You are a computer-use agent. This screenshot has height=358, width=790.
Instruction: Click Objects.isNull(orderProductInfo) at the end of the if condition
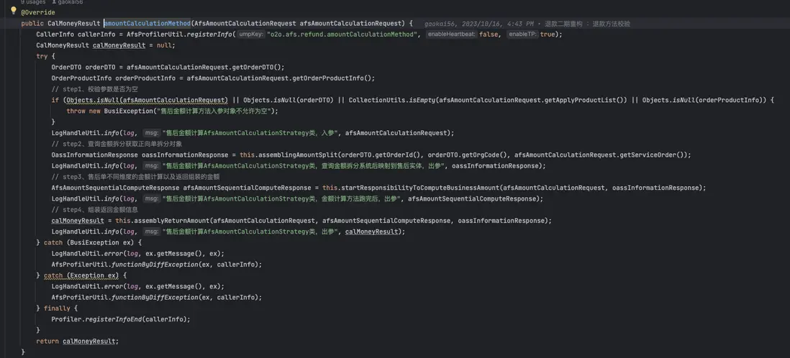click(x=703, y=100)
